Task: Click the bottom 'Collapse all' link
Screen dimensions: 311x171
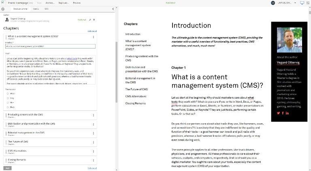Action: pos(92,168)
